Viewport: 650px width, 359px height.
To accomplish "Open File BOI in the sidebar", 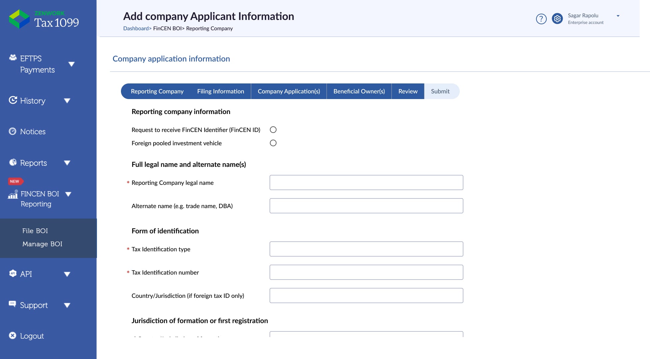I will pos(35,231).
